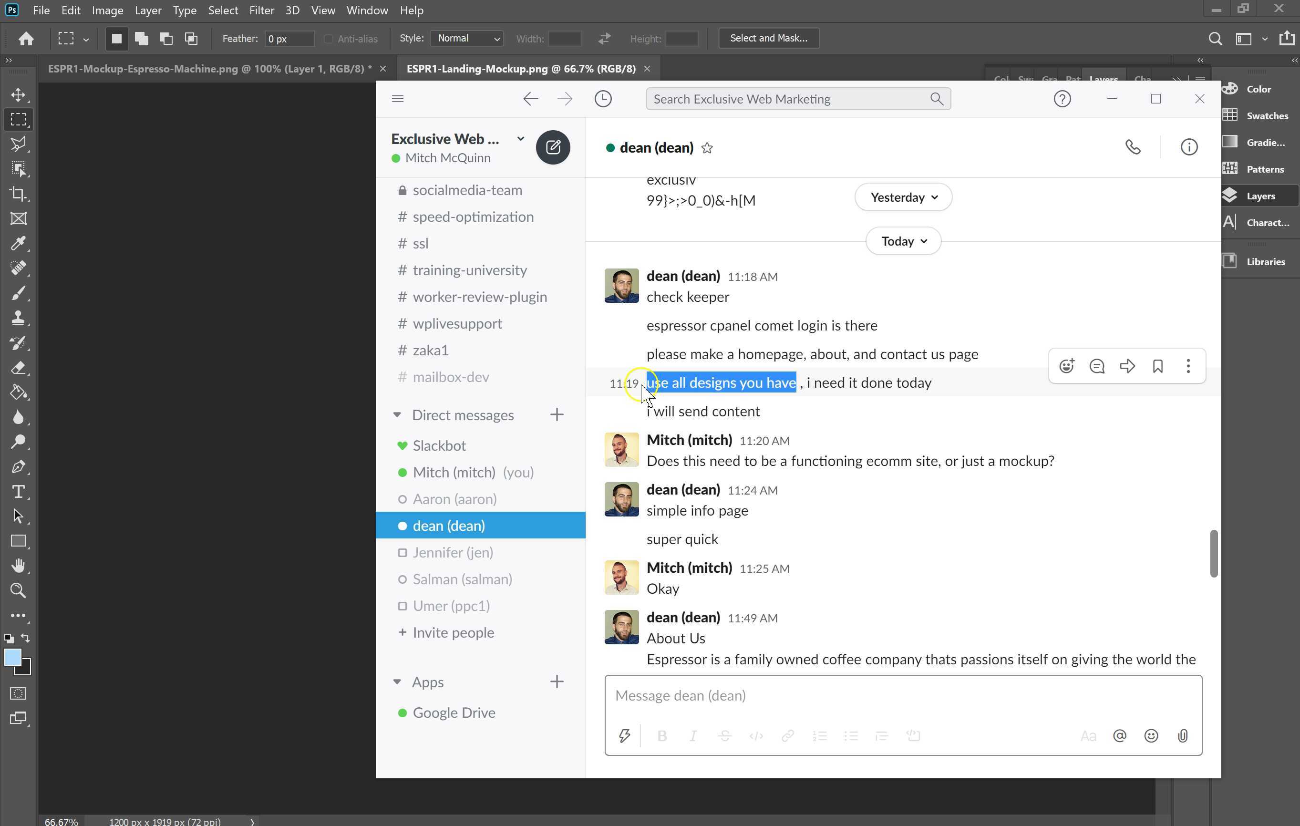Screen dimensions: 1300x826
Task: Collapse the Direct messages section
Action: point(397,414)
